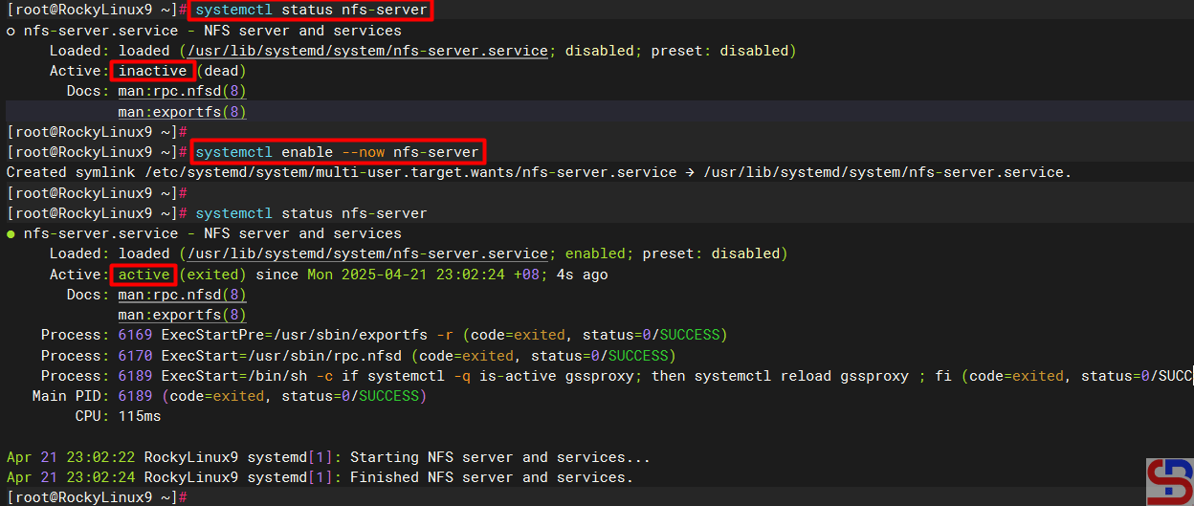Open man:exportfs(8) under the inactive status
1194x506 pixels.
point(182,112)
